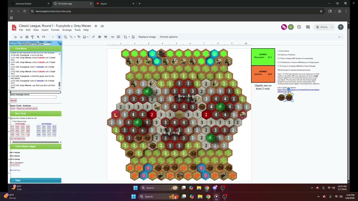Open the Google Drawings home icon
358x201 pixels.
click(x=14, y=27)
